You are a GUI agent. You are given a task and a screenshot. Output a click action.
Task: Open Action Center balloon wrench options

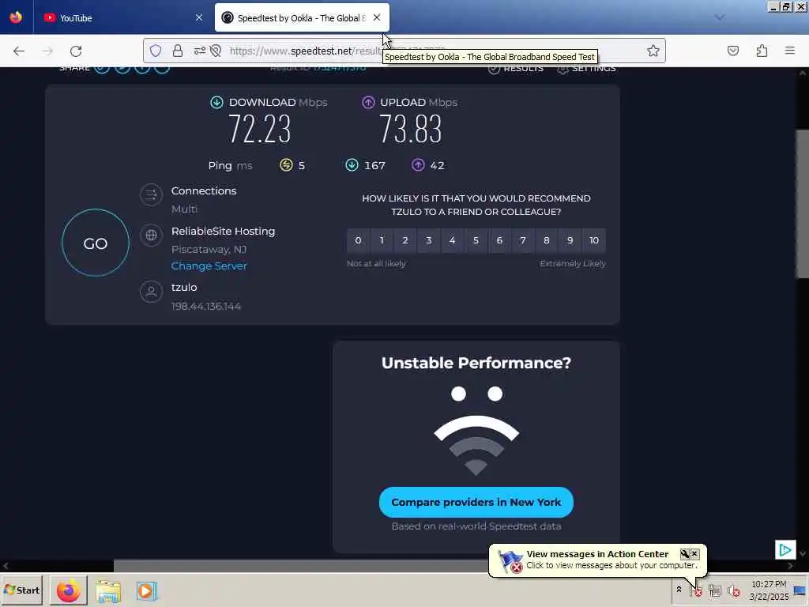click(x=685, y=554)
